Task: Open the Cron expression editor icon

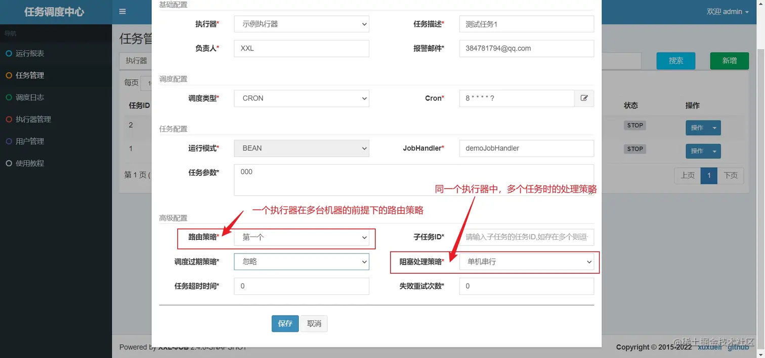Action: point(584,98)
